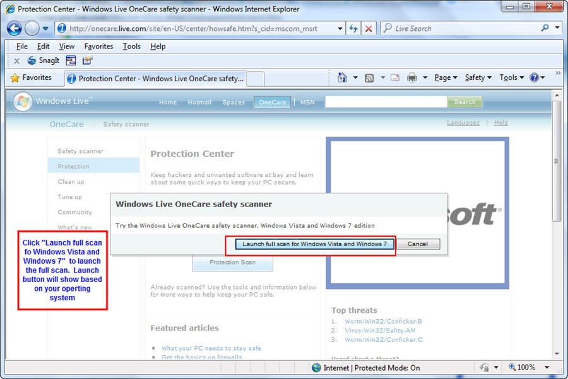Click the Forward navigation button
The image size is (568, 379).
coord(32,28)
